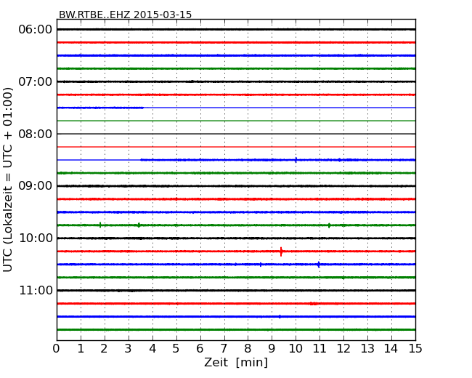Click the 13 minute x-axis tick label

point(367,349)
